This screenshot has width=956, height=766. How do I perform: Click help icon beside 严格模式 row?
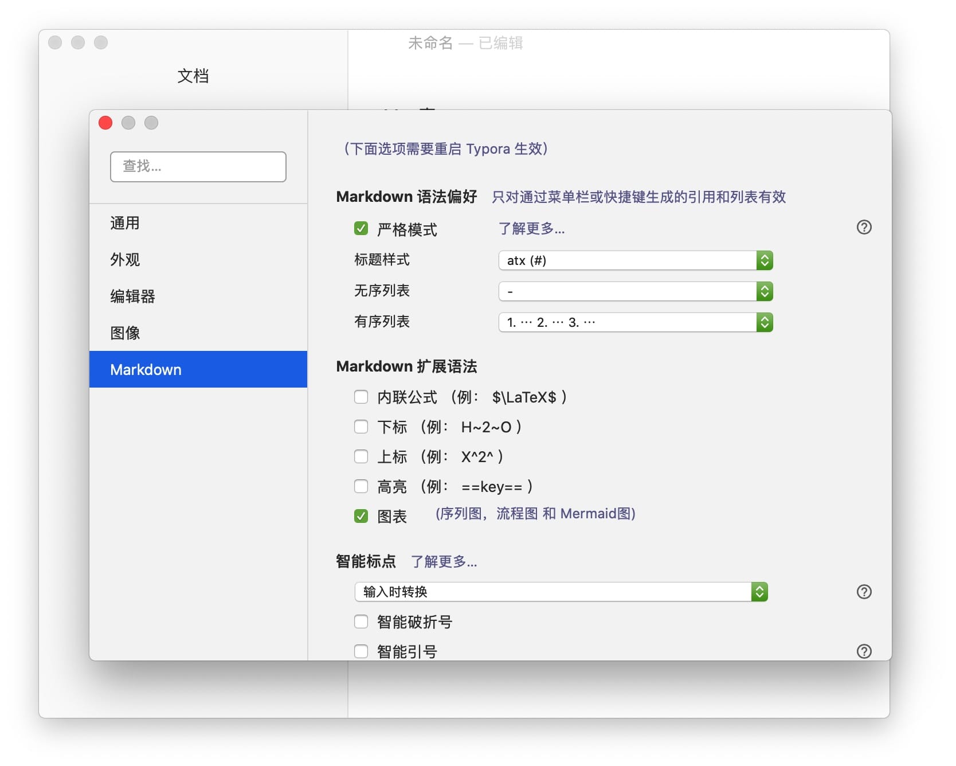coord(864,228)
